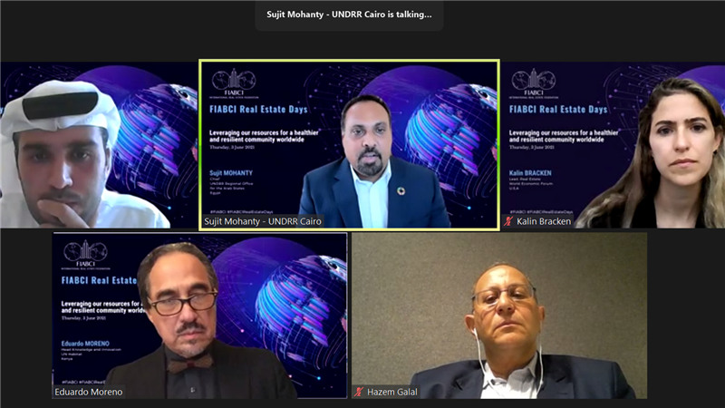Select 'Sujit Mohanty - UNDRR Cairo' name label
The width and height of the screenshot is (725, 408).
tap(263, 221)
